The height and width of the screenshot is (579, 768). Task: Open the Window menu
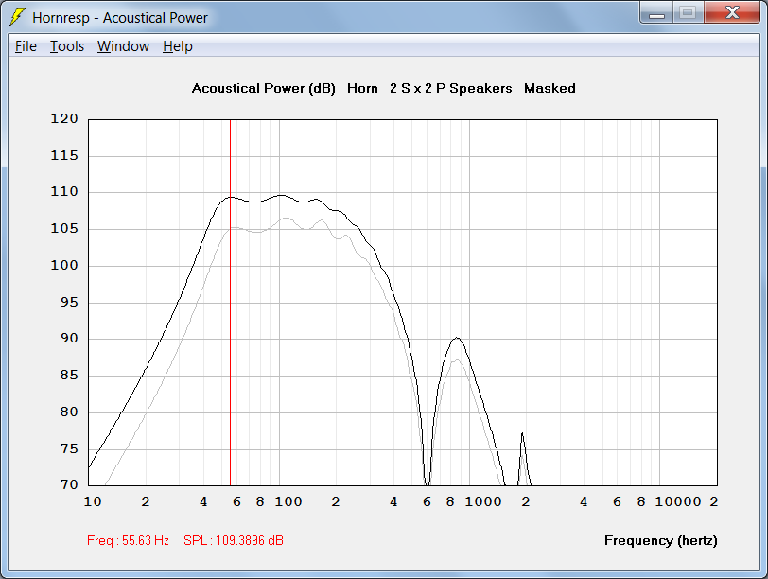coord(123,46)
